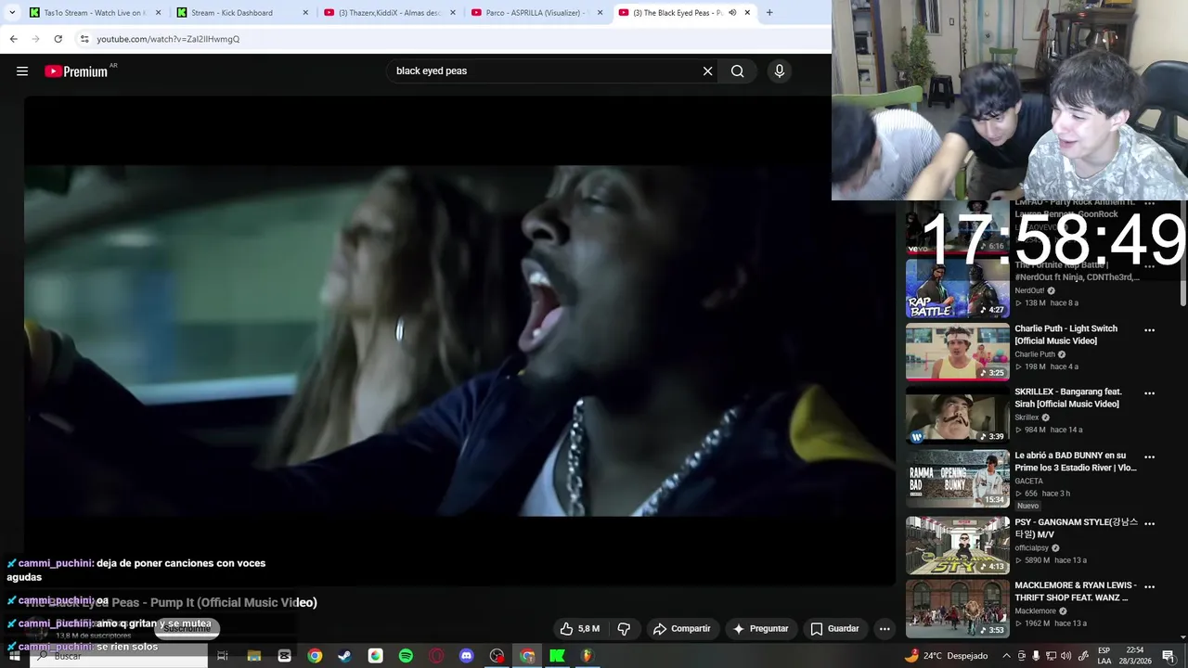Click the Preguntar button

(x=760, y=629)
